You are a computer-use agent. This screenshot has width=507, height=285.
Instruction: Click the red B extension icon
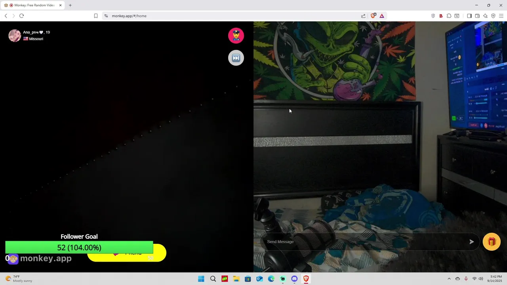(x=441, y=16)
